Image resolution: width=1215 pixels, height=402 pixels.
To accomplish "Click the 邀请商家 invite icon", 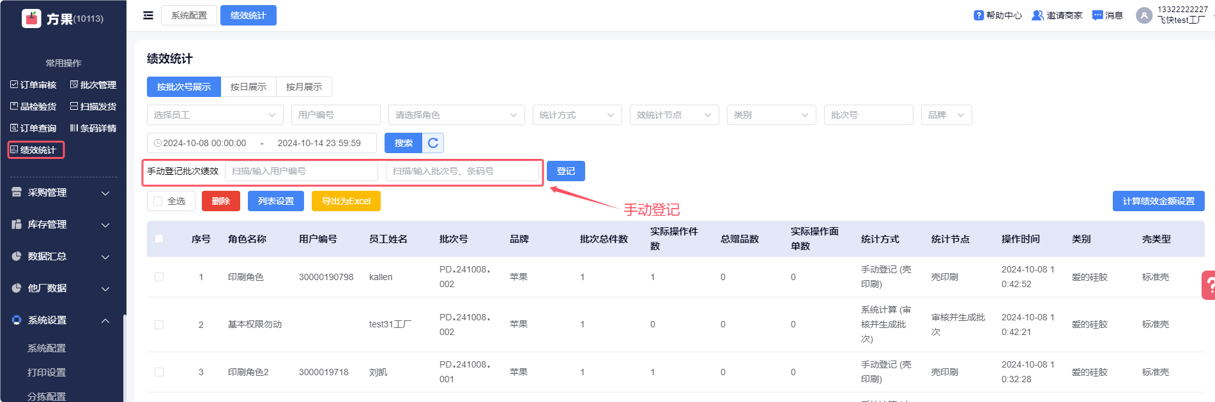I will click(x=1037, y=15).
